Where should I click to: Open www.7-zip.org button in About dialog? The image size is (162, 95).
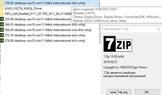point(119,92)
